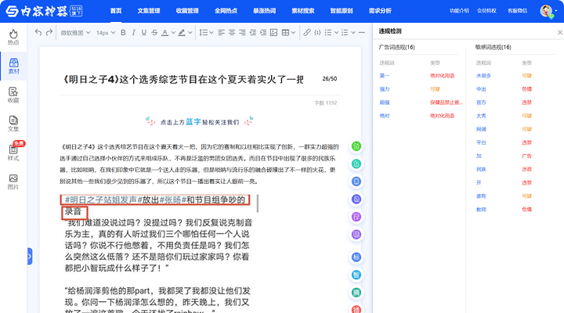Toggle underline formatting

[144, 33]
